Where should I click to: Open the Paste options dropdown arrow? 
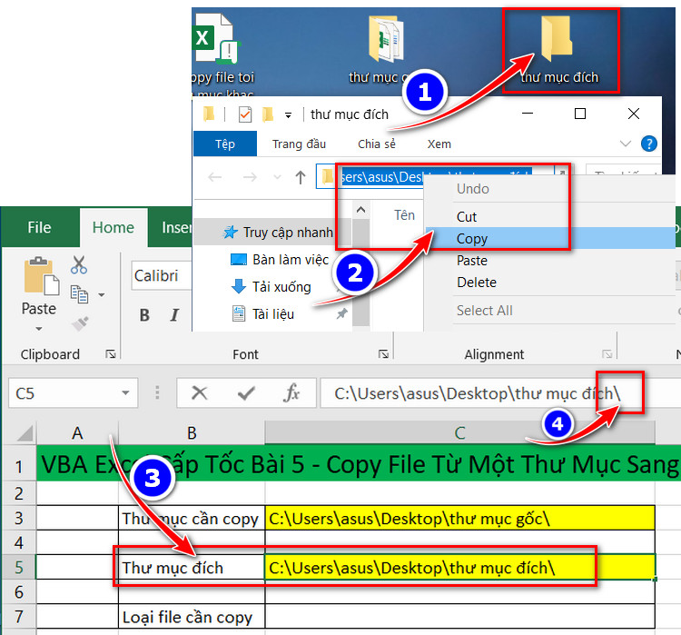[39, 329]
